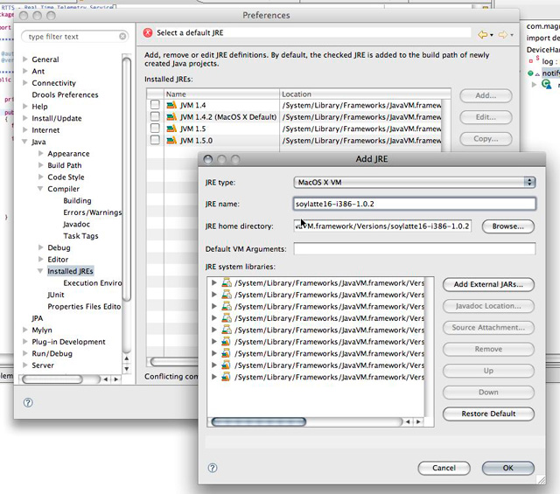This screenshot has height=494, width=560.
Task: Click the Edit... button in Installed JREs
Action: [486, 117]
